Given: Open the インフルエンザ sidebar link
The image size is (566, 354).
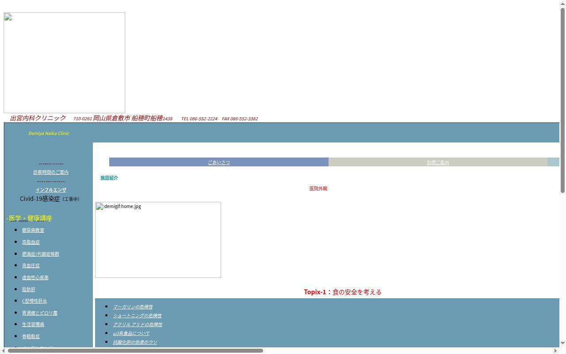Looking at the screenshot, I should (51, 190).
